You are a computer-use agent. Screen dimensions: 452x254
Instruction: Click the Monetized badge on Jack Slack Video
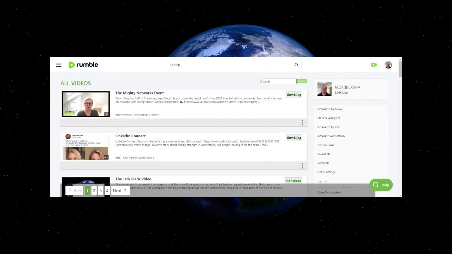coord(293,181)
